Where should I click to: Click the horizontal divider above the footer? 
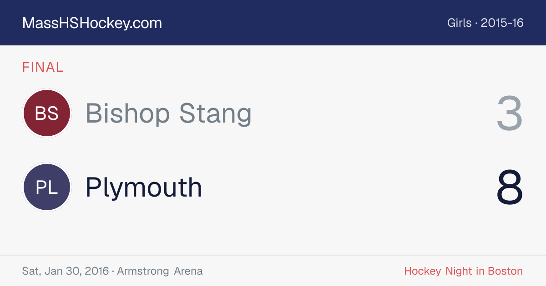click(x=273, y=255)
